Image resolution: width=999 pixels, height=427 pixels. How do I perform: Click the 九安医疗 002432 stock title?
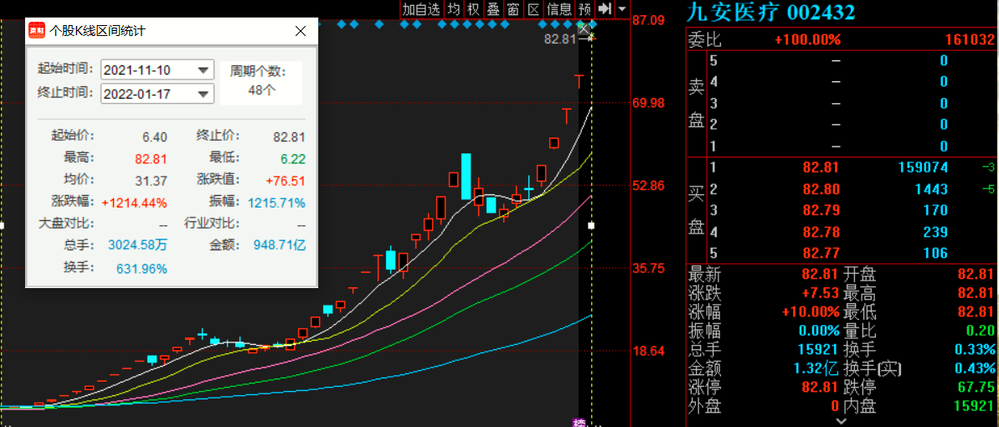click(770, 12)
